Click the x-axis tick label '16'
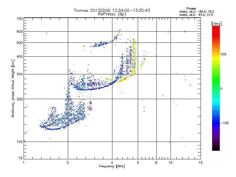Viewport: 236px width, 177px height. pyautogui.click(x=201, y=163)
